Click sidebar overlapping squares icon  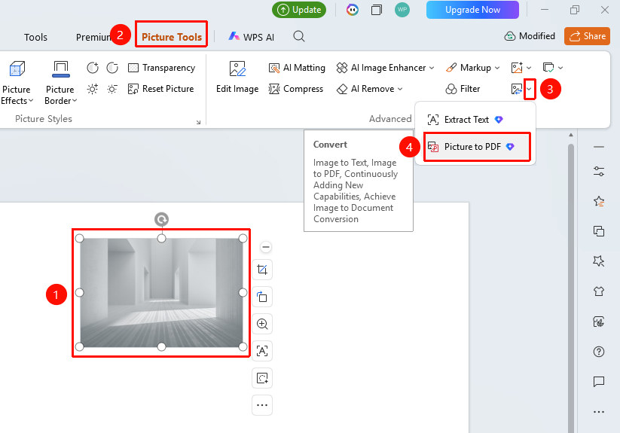click(599, 231)
